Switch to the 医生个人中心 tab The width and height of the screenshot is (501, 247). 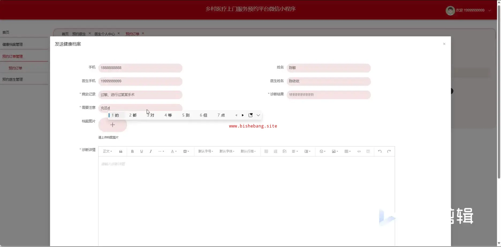(104, 34)
